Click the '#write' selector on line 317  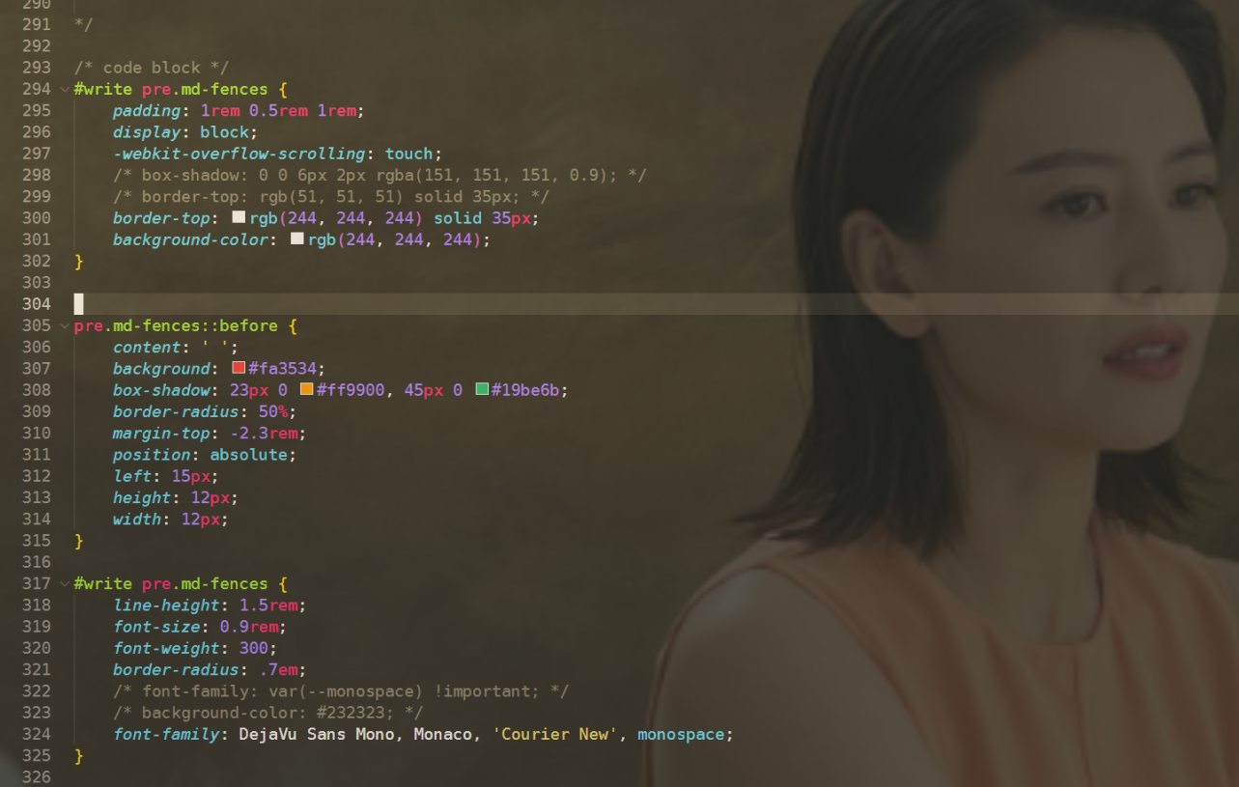click(x=103, y=583)
